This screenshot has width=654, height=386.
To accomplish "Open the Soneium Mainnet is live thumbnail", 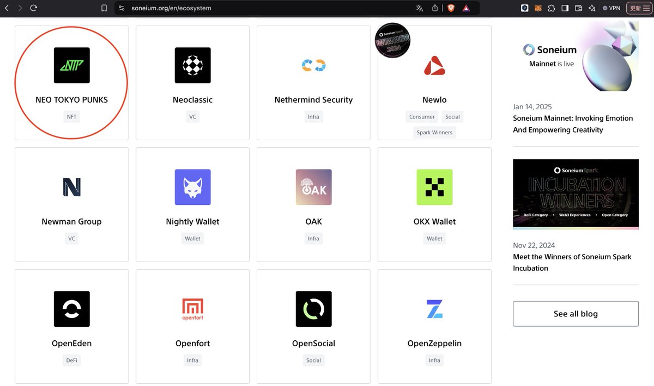I will click(576, 57).
